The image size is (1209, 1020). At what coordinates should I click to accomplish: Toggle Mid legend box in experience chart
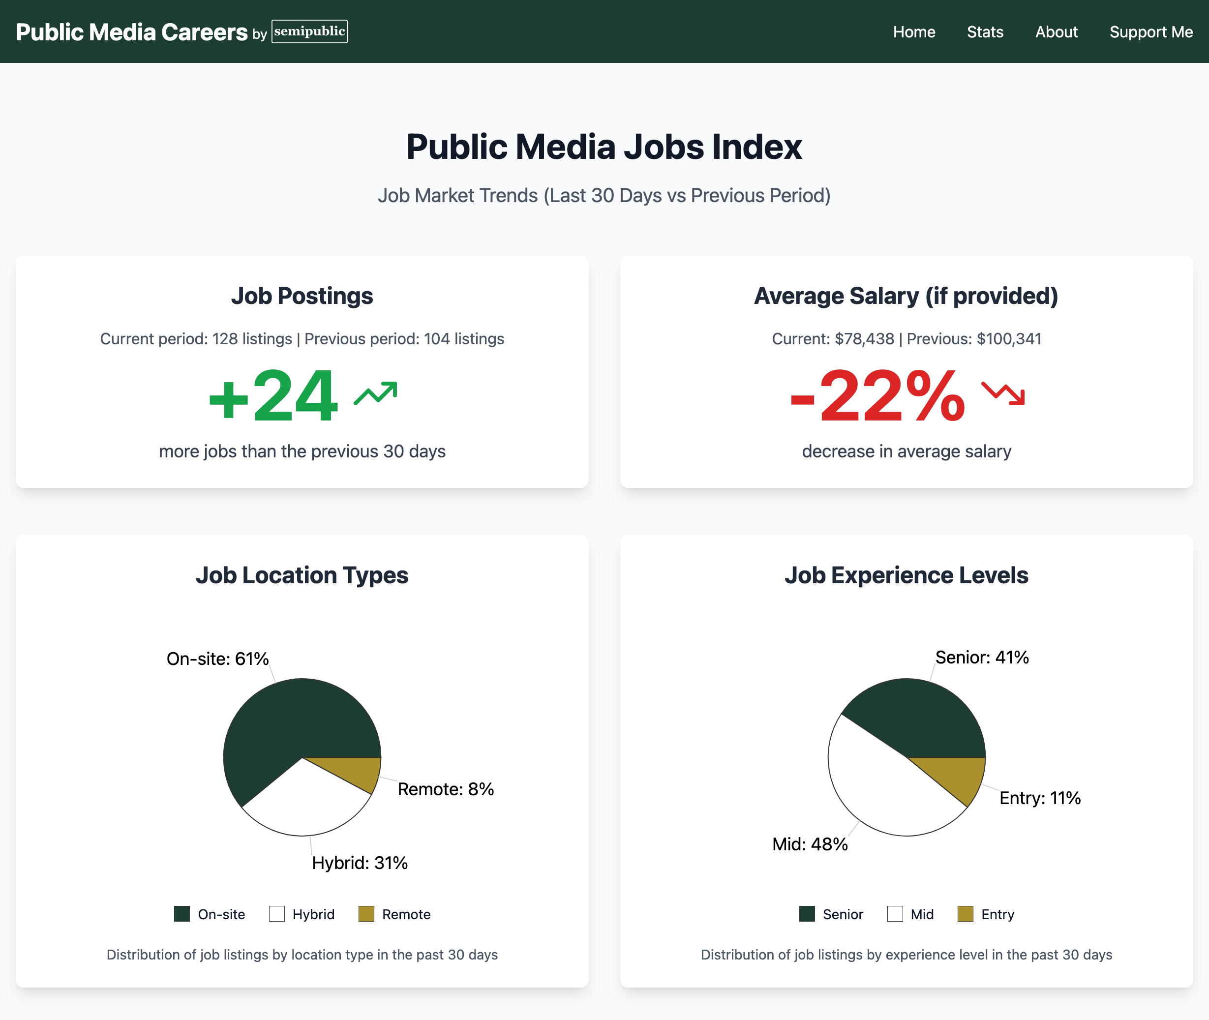click(x=895, y=914)
